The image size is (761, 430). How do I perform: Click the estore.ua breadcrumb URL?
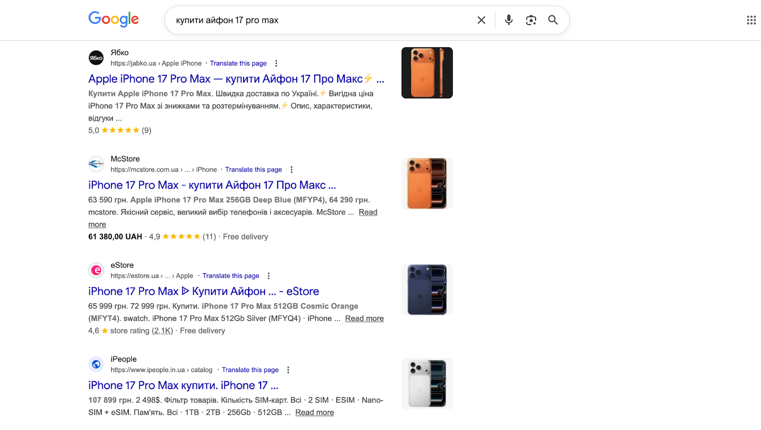point(152,276)
